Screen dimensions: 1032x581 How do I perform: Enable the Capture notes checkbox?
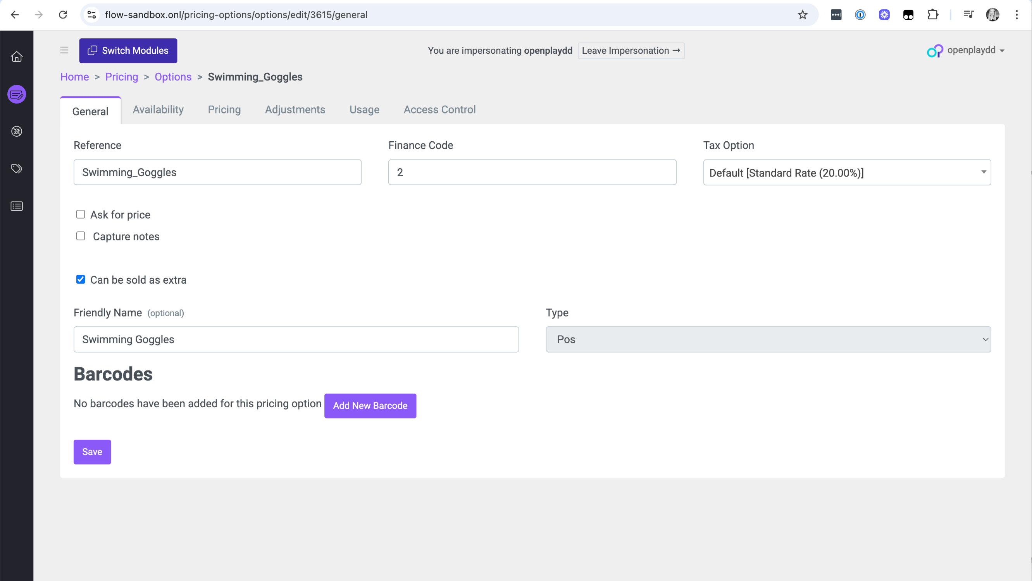click(81, 236)
